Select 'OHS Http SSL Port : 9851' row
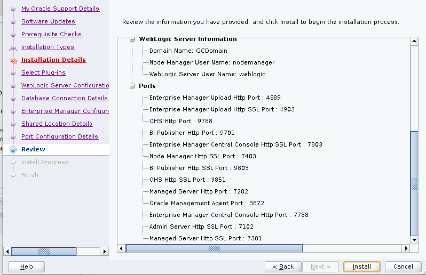 187,180
